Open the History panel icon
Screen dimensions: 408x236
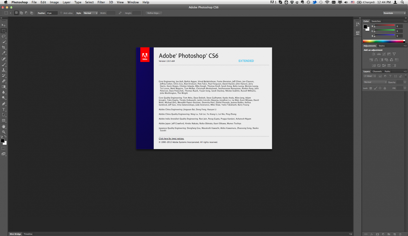[x=358, y=24]
